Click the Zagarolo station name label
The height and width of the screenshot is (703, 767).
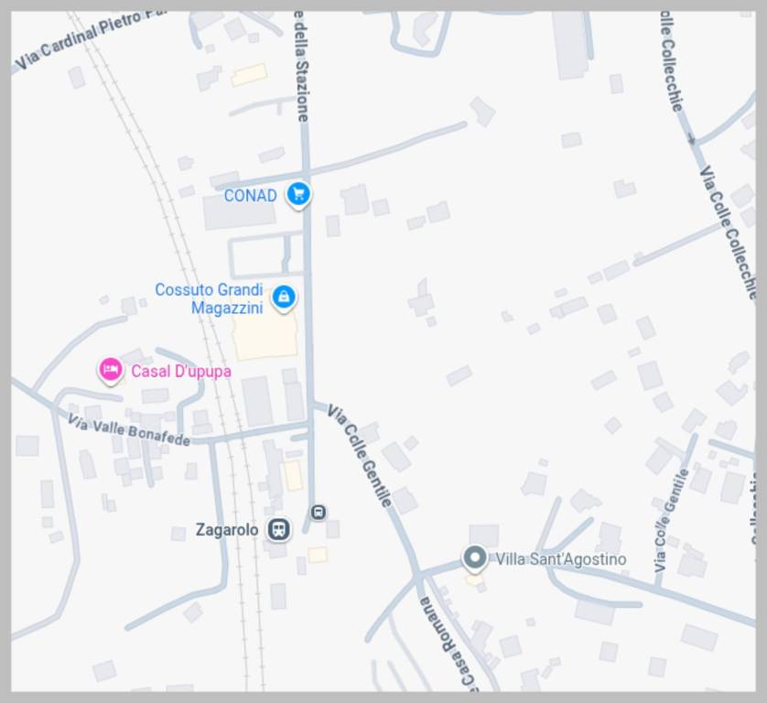coord(227,530)
